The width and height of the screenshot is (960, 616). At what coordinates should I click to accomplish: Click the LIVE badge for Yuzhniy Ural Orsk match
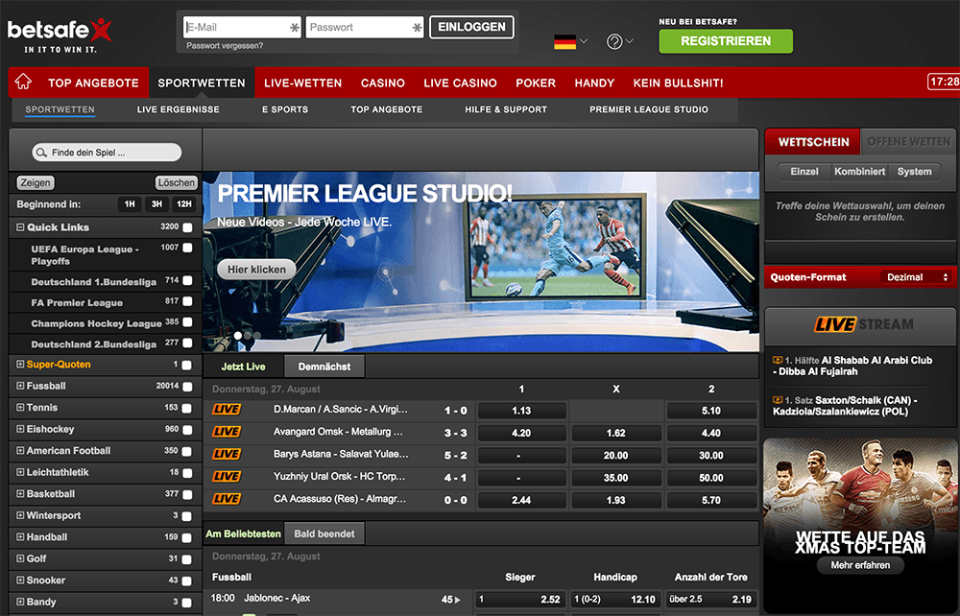tap(227, 477)
